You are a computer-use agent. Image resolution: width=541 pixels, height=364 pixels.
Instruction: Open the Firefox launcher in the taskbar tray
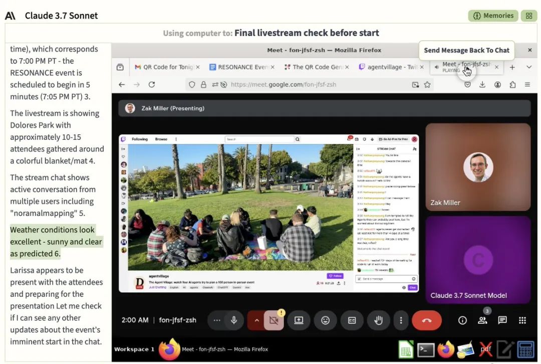pos(446,349)
